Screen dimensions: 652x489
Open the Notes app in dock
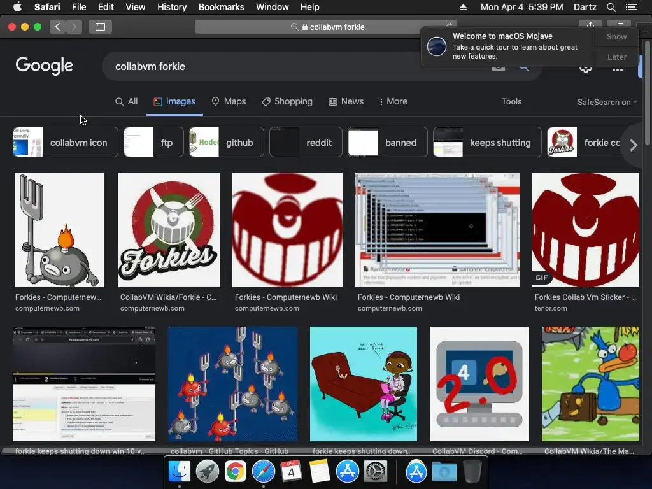tap(320, 472)
